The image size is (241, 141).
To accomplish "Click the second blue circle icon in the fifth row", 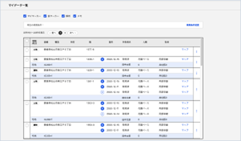I will point(102,108).
